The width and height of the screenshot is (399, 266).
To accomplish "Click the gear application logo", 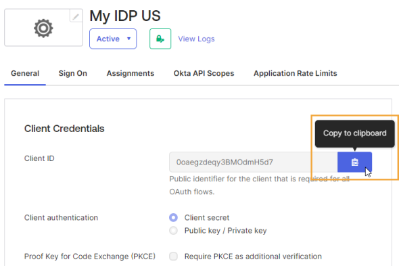I will tap(43, 28).
